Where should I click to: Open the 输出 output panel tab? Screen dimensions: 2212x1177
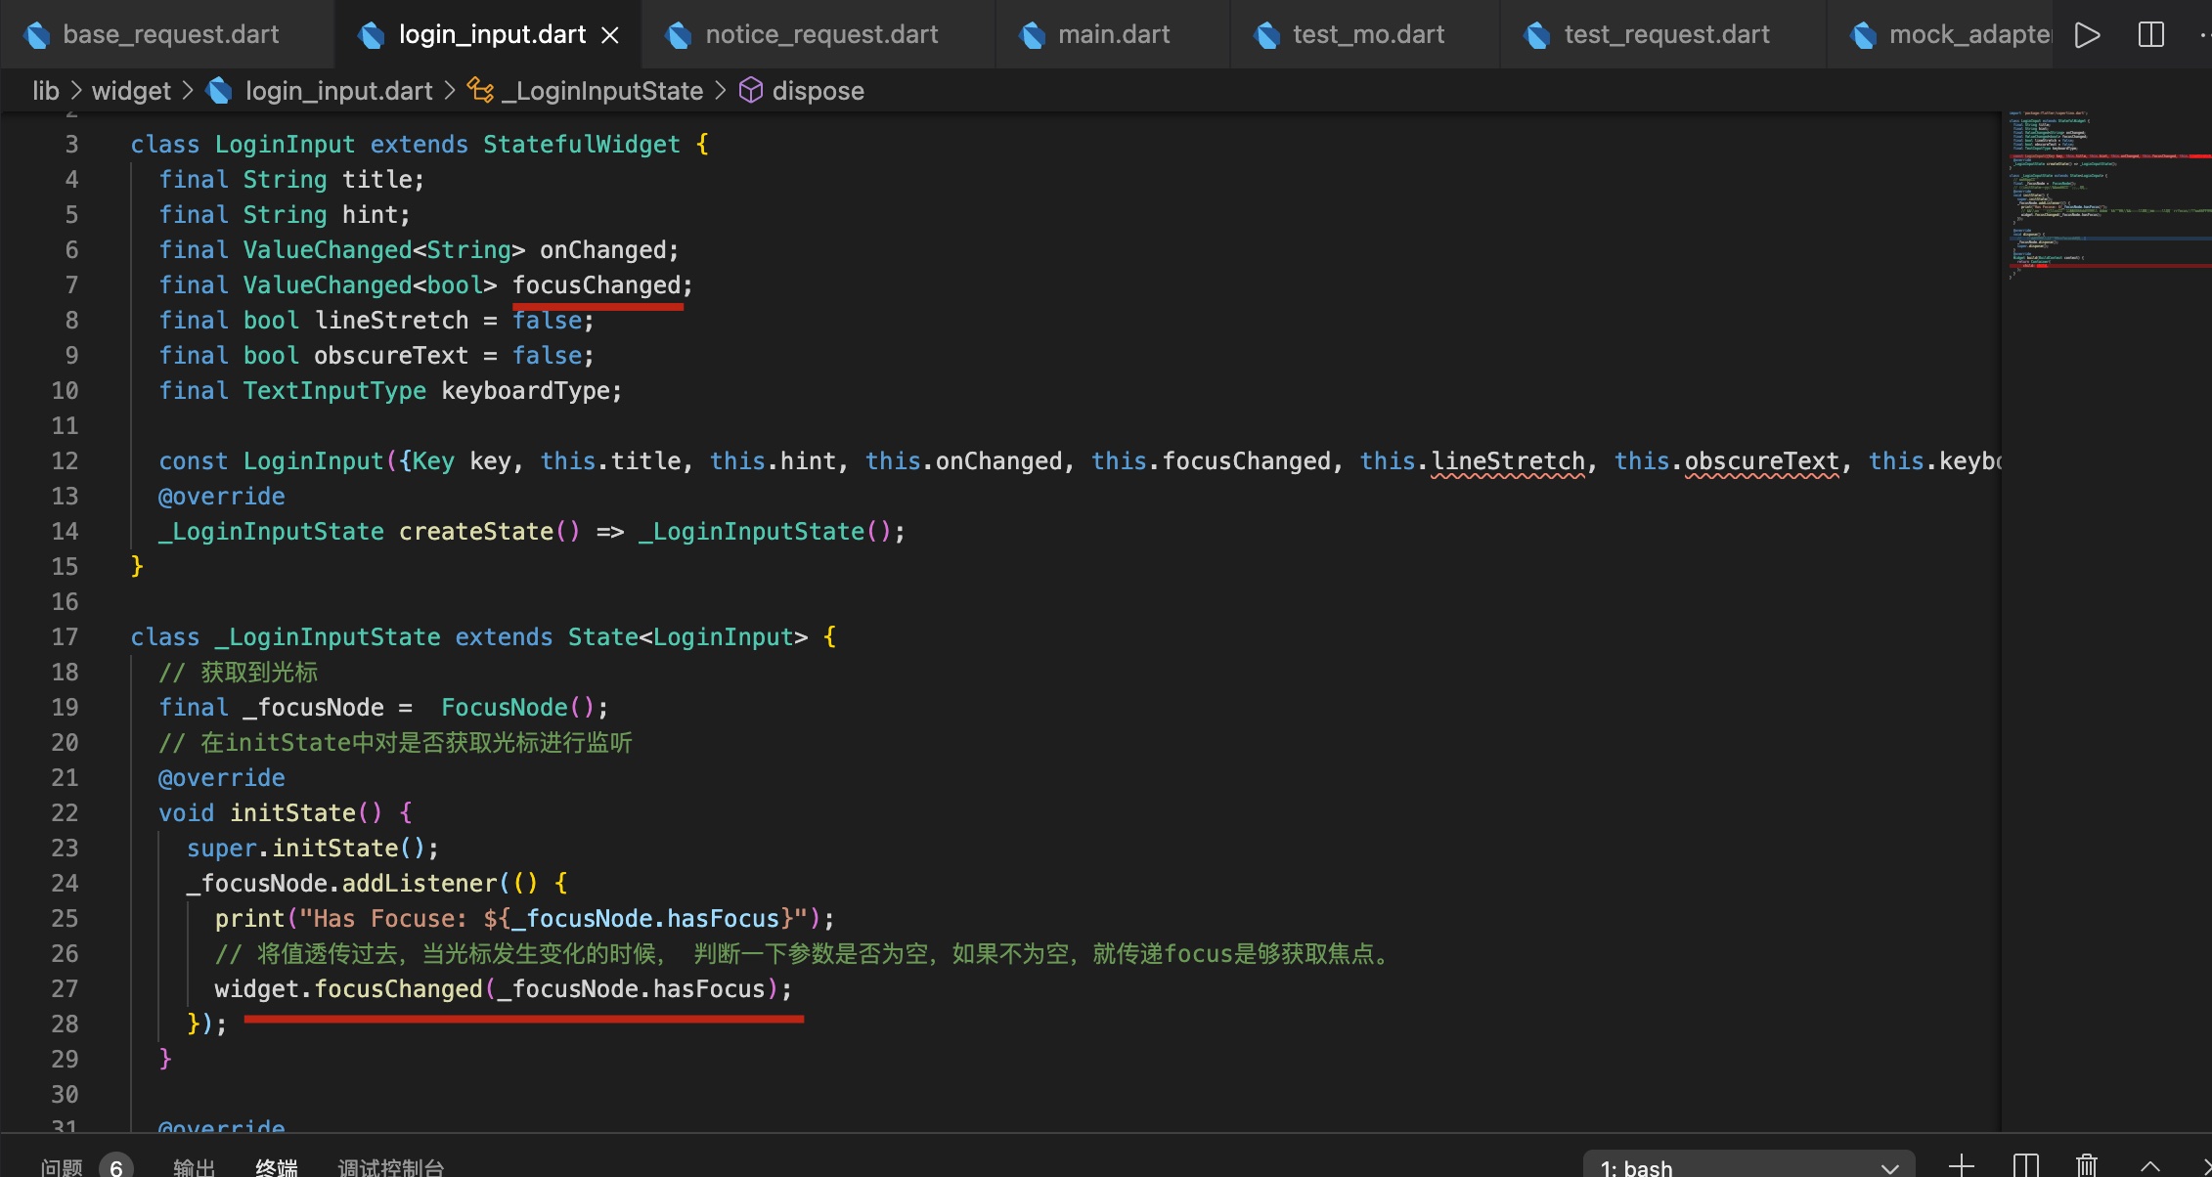194,1165
